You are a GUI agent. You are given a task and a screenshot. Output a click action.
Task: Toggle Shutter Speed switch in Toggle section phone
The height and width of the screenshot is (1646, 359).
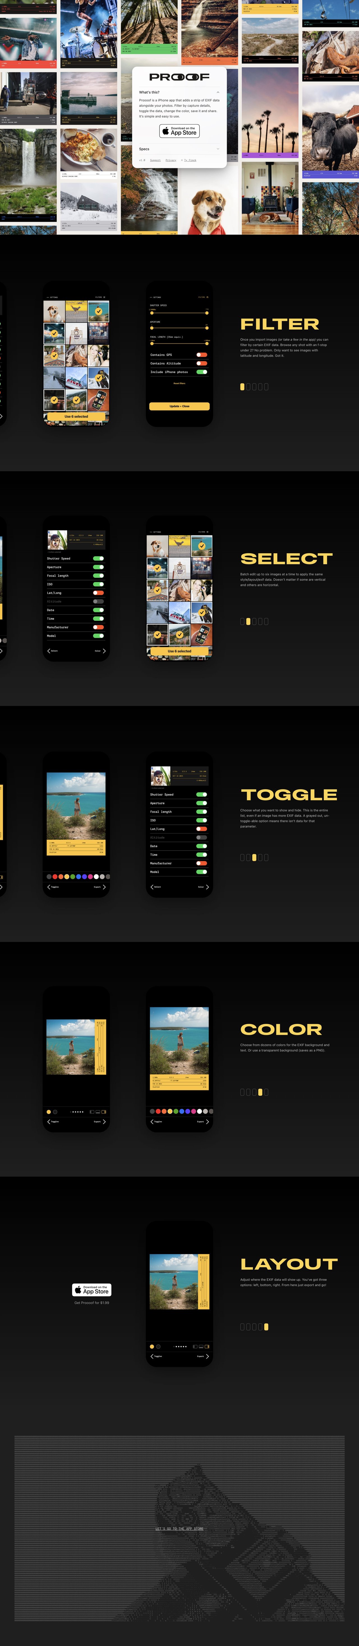(x=201, y=794)
